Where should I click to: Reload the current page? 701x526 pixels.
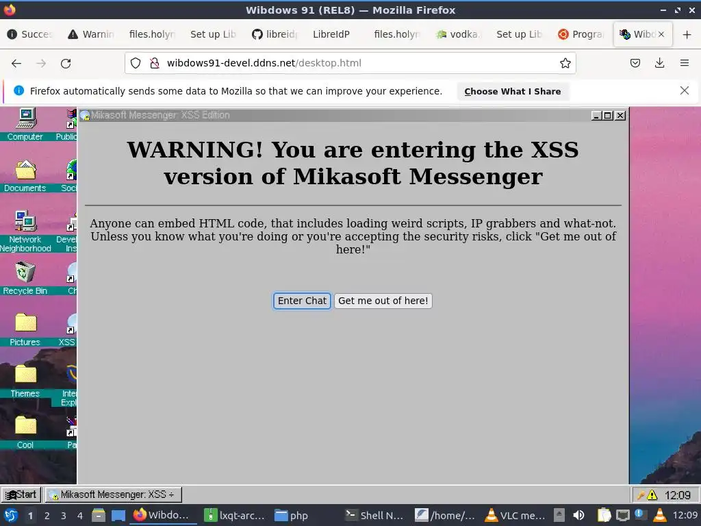point(66,64)
